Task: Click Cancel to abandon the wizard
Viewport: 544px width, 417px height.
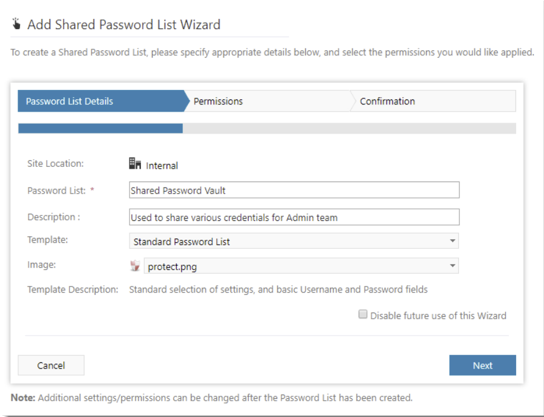Action: [x=50, y=365]
